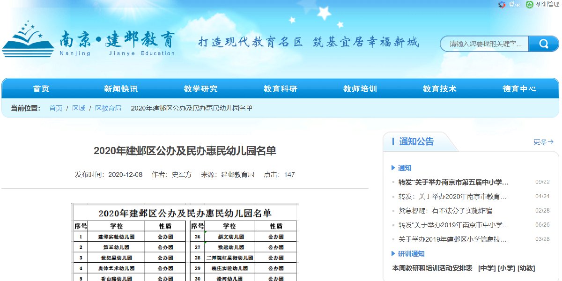The width and height of the screenshot is (562, 281).
Task: Open the [幼教] weekly schedule link
Action: [526, 268]
